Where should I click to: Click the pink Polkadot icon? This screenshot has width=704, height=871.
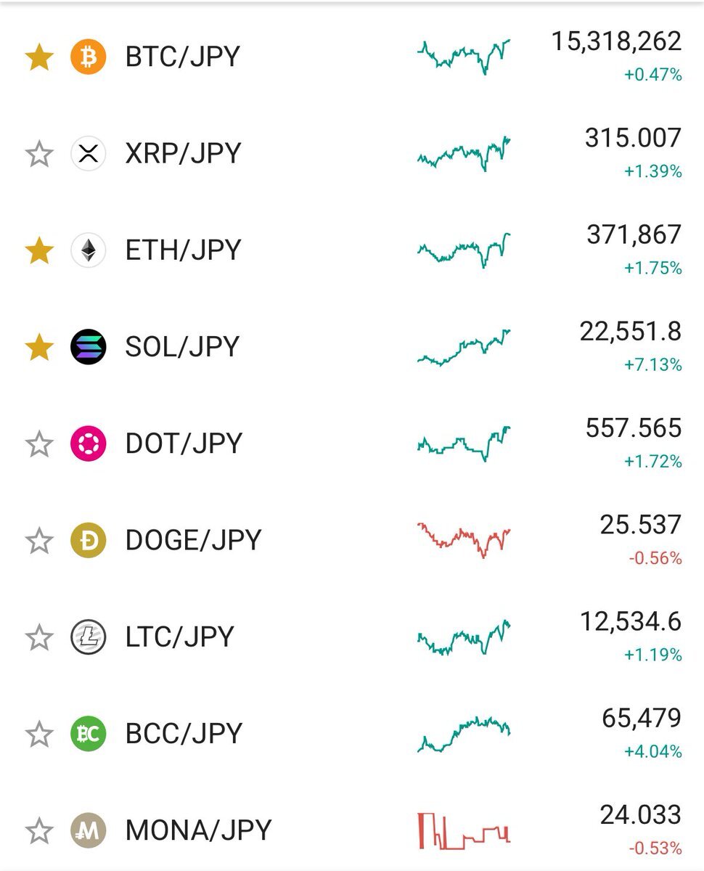tap(89, 443)
